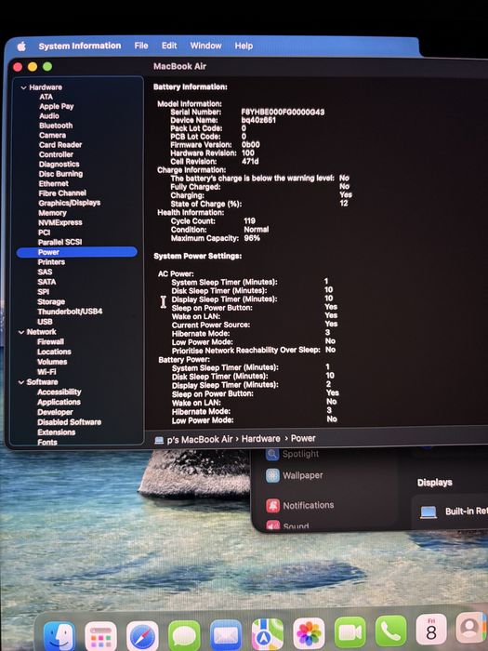Select Camera in the sidebar

(52, 135)
